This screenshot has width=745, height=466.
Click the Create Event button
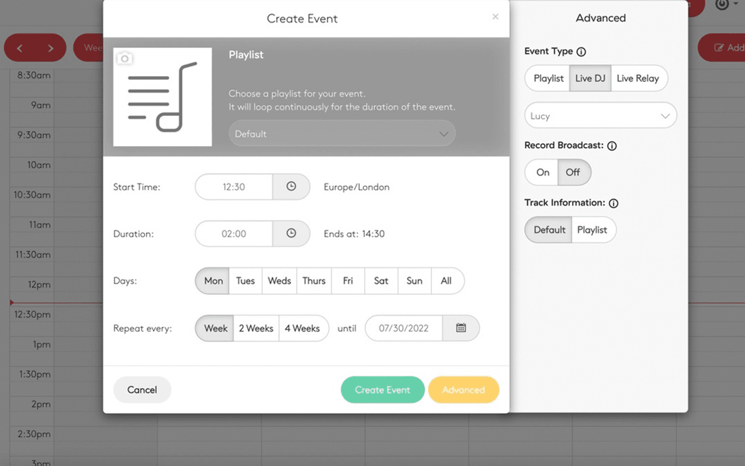point(382,390)
